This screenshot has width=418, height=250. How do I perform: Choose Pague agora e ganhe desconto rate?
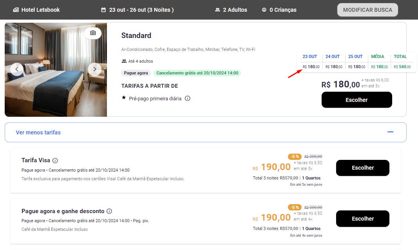(362, 219)
